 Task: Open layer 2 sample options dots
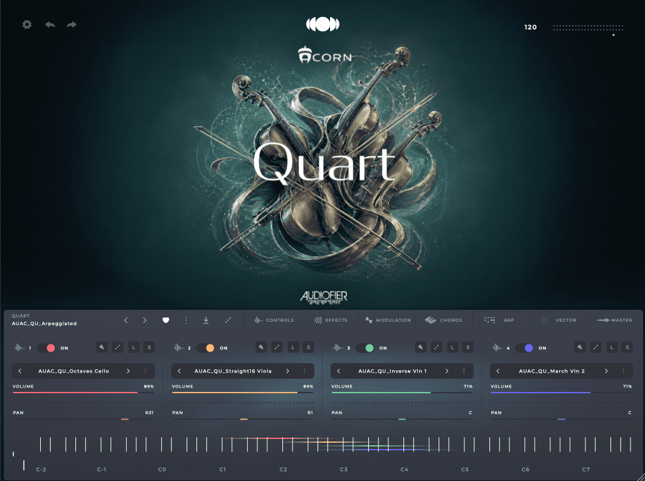[304, 371]
